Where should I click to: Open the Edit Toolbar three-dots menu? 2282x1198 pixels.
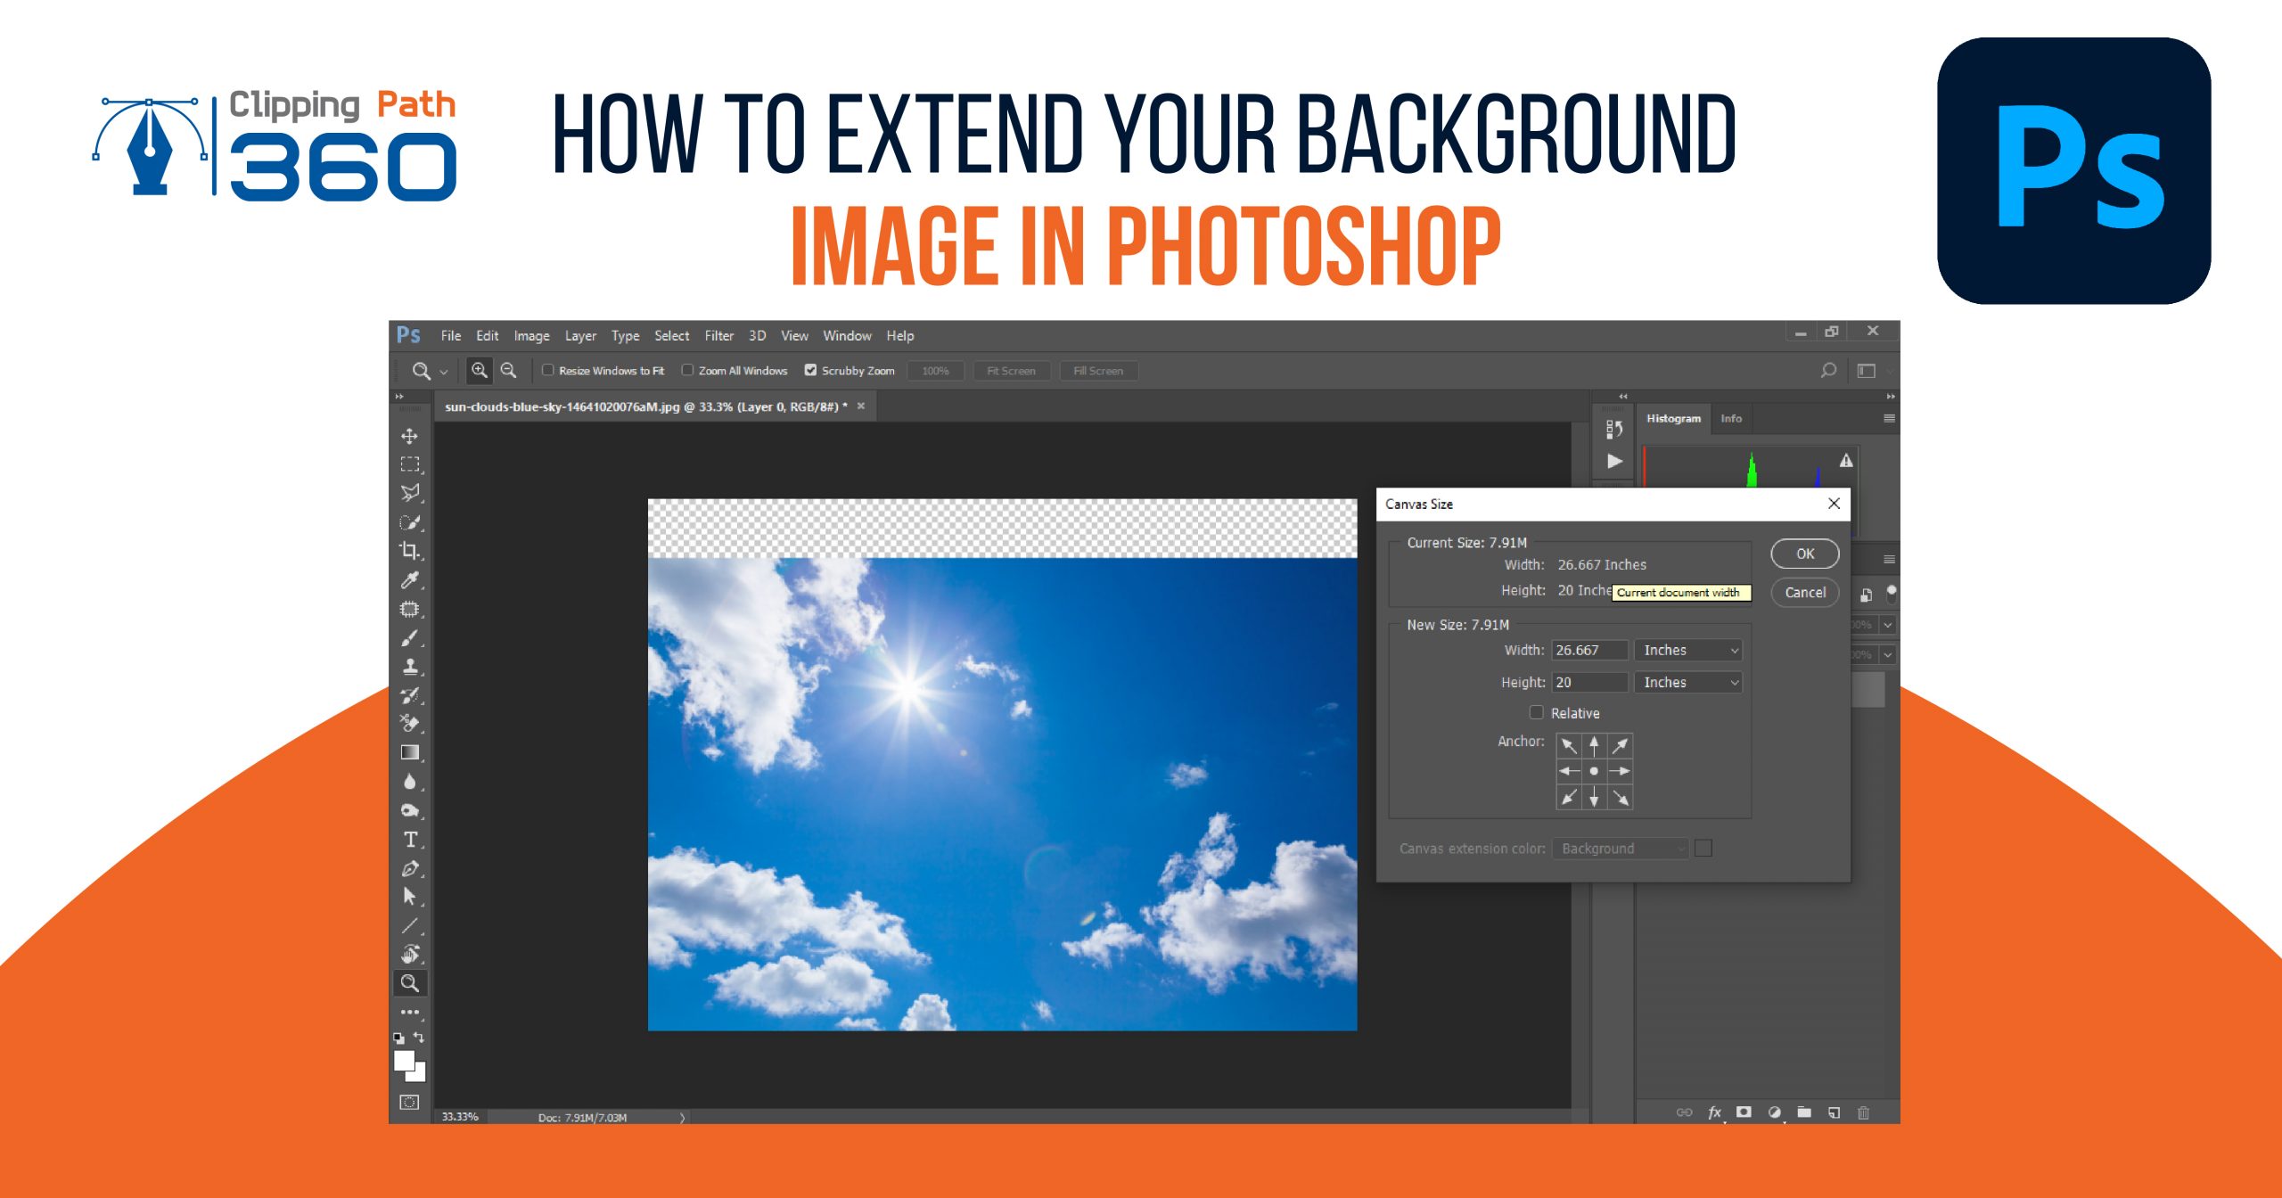pos(409,1012)
